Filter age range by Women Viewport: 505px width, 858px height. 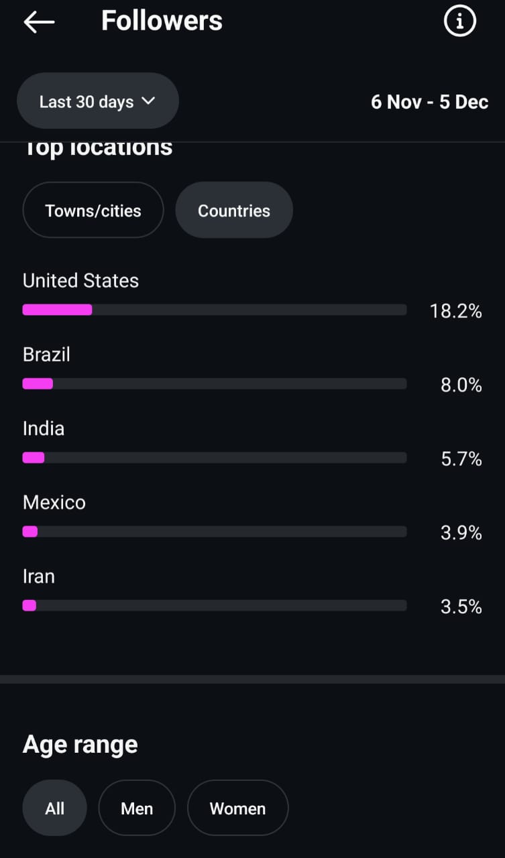(x=237, y=808)
